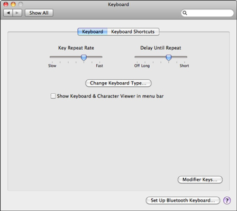Screen dimensions: 237x211
Task: Click the Fast label under Key Repeat Rate
Action: (99, 66)
